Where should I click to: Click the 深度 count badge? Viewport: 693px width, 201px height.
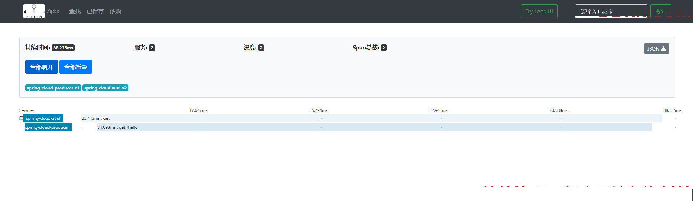point(261,48)
